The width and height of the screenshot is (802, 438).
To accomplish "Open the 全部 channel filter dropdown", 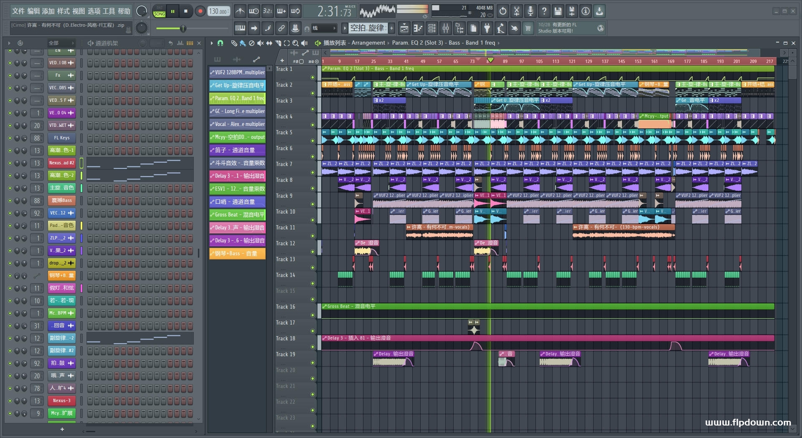I will (x=61, y=43).
